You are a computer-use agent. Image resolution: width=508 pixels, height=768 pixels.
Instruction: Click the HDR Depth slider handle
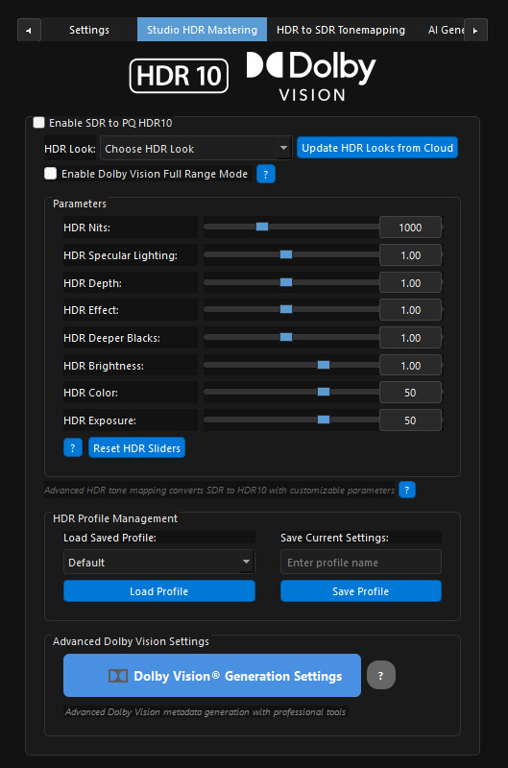(x=286, y=282)
